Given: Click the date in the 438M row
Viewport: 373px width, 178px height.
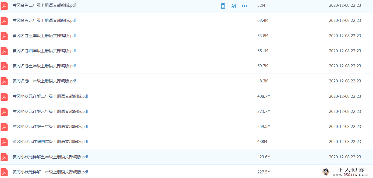Looking at the screenshot, I should (345, 142).
